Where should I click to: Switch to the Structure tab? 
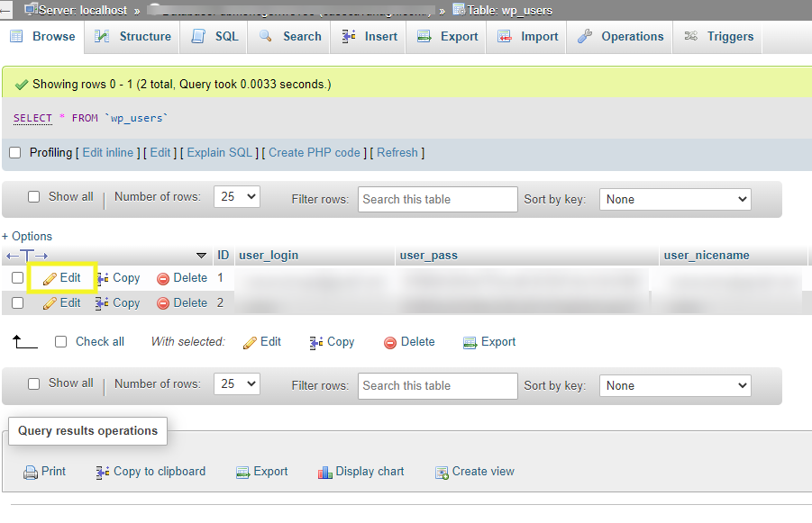(132, 37)
